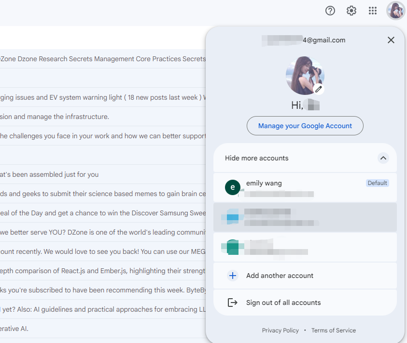The height and width of the screenshot is (343, 407).
Task: Open the Google apps grid
Action: pyautogui.click(x=373, y=11)
